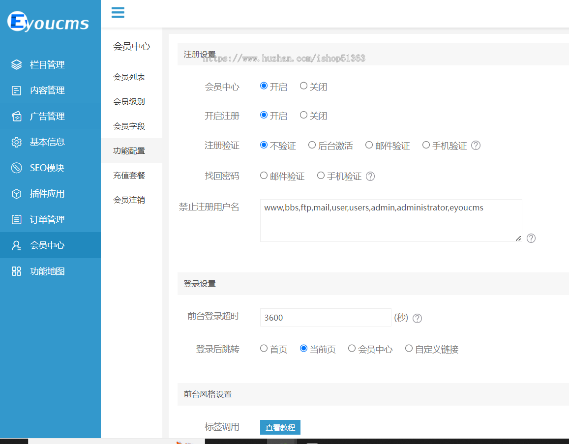Select 会员中心 for 登录后跳转
Viewport: 569px width, 444px height.
pyautogui.click(x=352, y=349)
